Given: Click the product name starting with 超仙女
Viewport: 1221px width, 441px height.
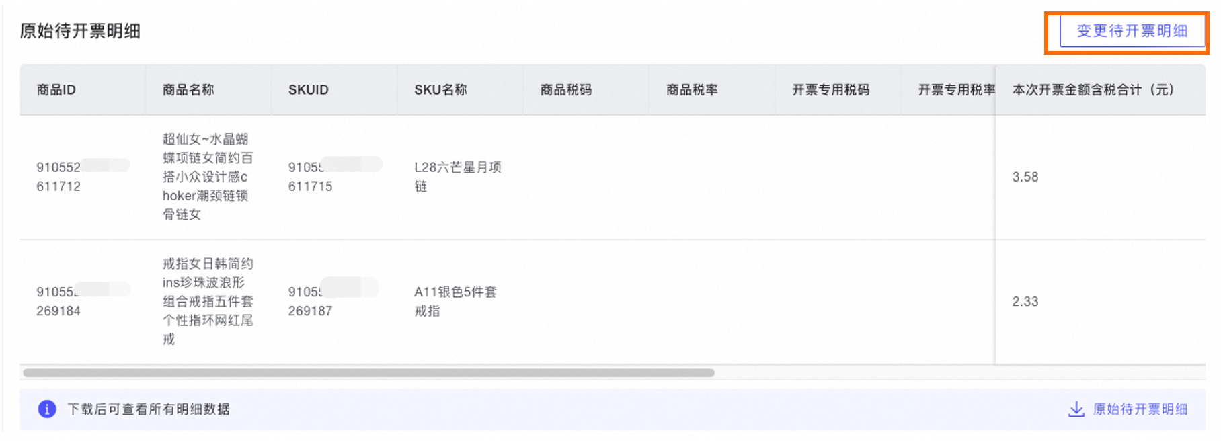Looking at the screenshot, I should click(x=207, y=177).
